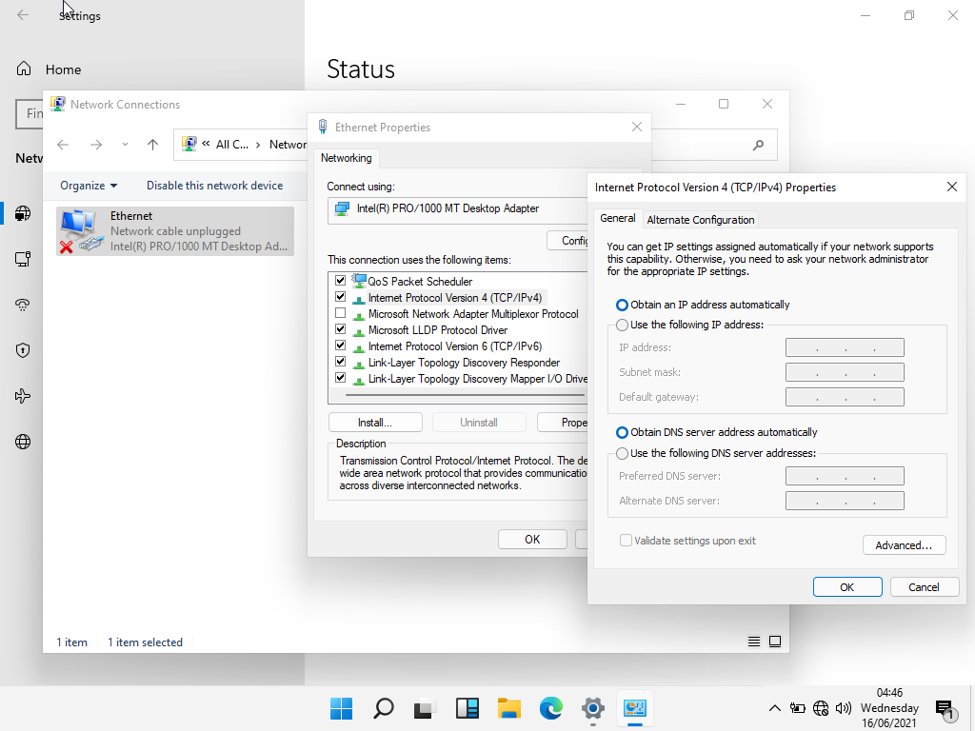The height and width of the screenshot is (731, 975).
Task: Click the taskbar clock and date
Action: pyautogui.click(x=889, y=708)
